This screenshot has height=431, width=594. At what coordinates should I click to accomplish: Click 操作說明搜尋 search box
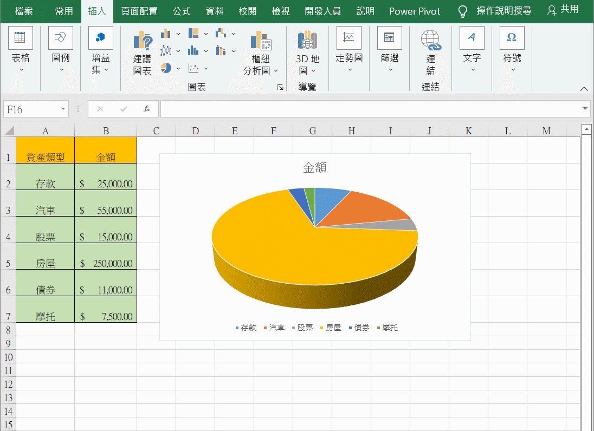point(503,11)
